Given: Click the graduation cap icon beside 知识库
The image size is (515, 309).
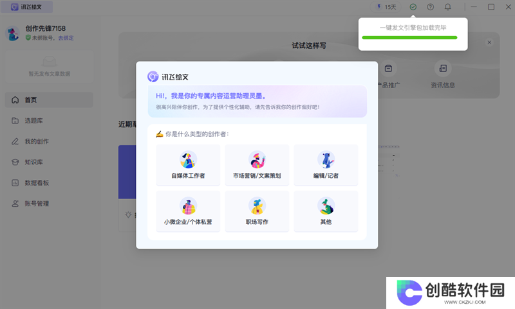Looking at the screenshot, I should (15, 162).
